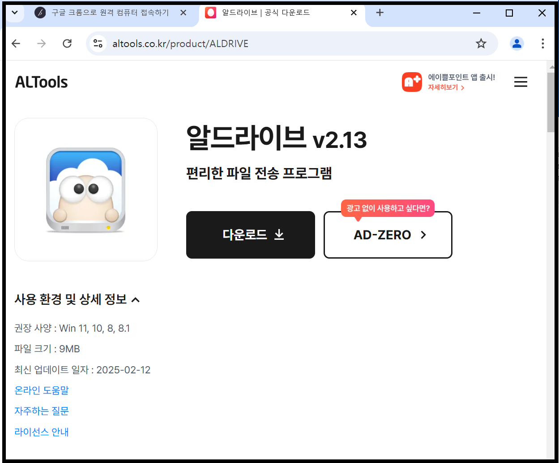Click the 권장 사양 : Win 11, 10, 8, 8.1 text
The image size is (559, 463).
(x=73, y=329)
